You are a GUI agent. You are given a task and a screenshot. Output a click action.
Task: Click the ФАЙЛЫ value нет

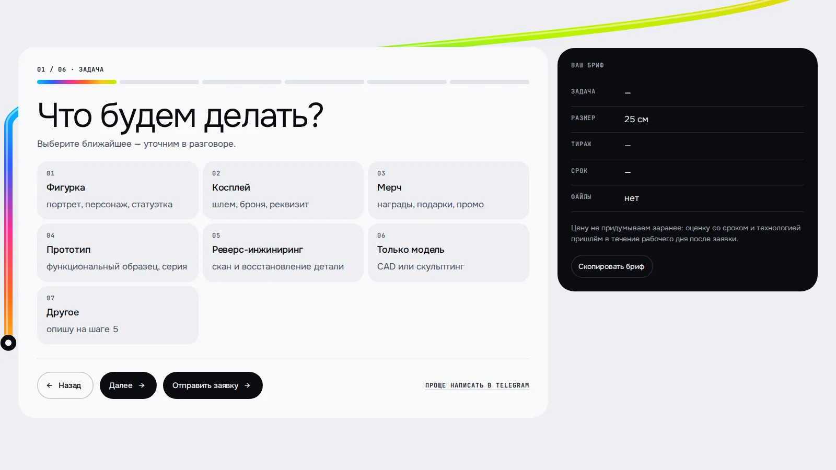[x=631, y=198]
